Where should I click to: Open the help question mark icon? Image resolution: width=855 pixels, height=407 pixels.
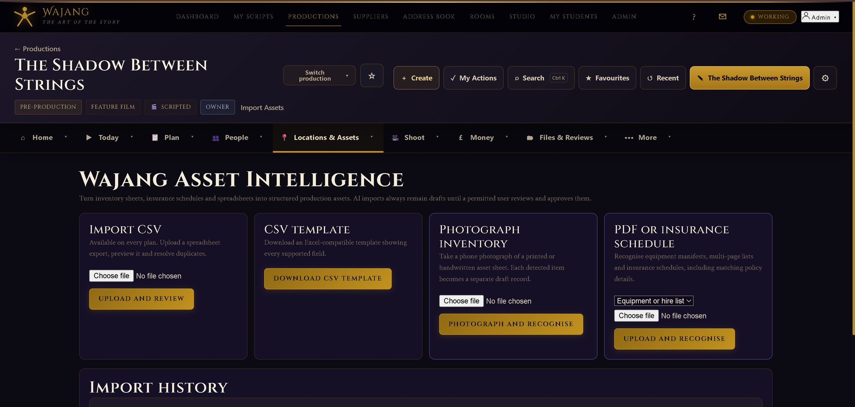tap(694, 17)
